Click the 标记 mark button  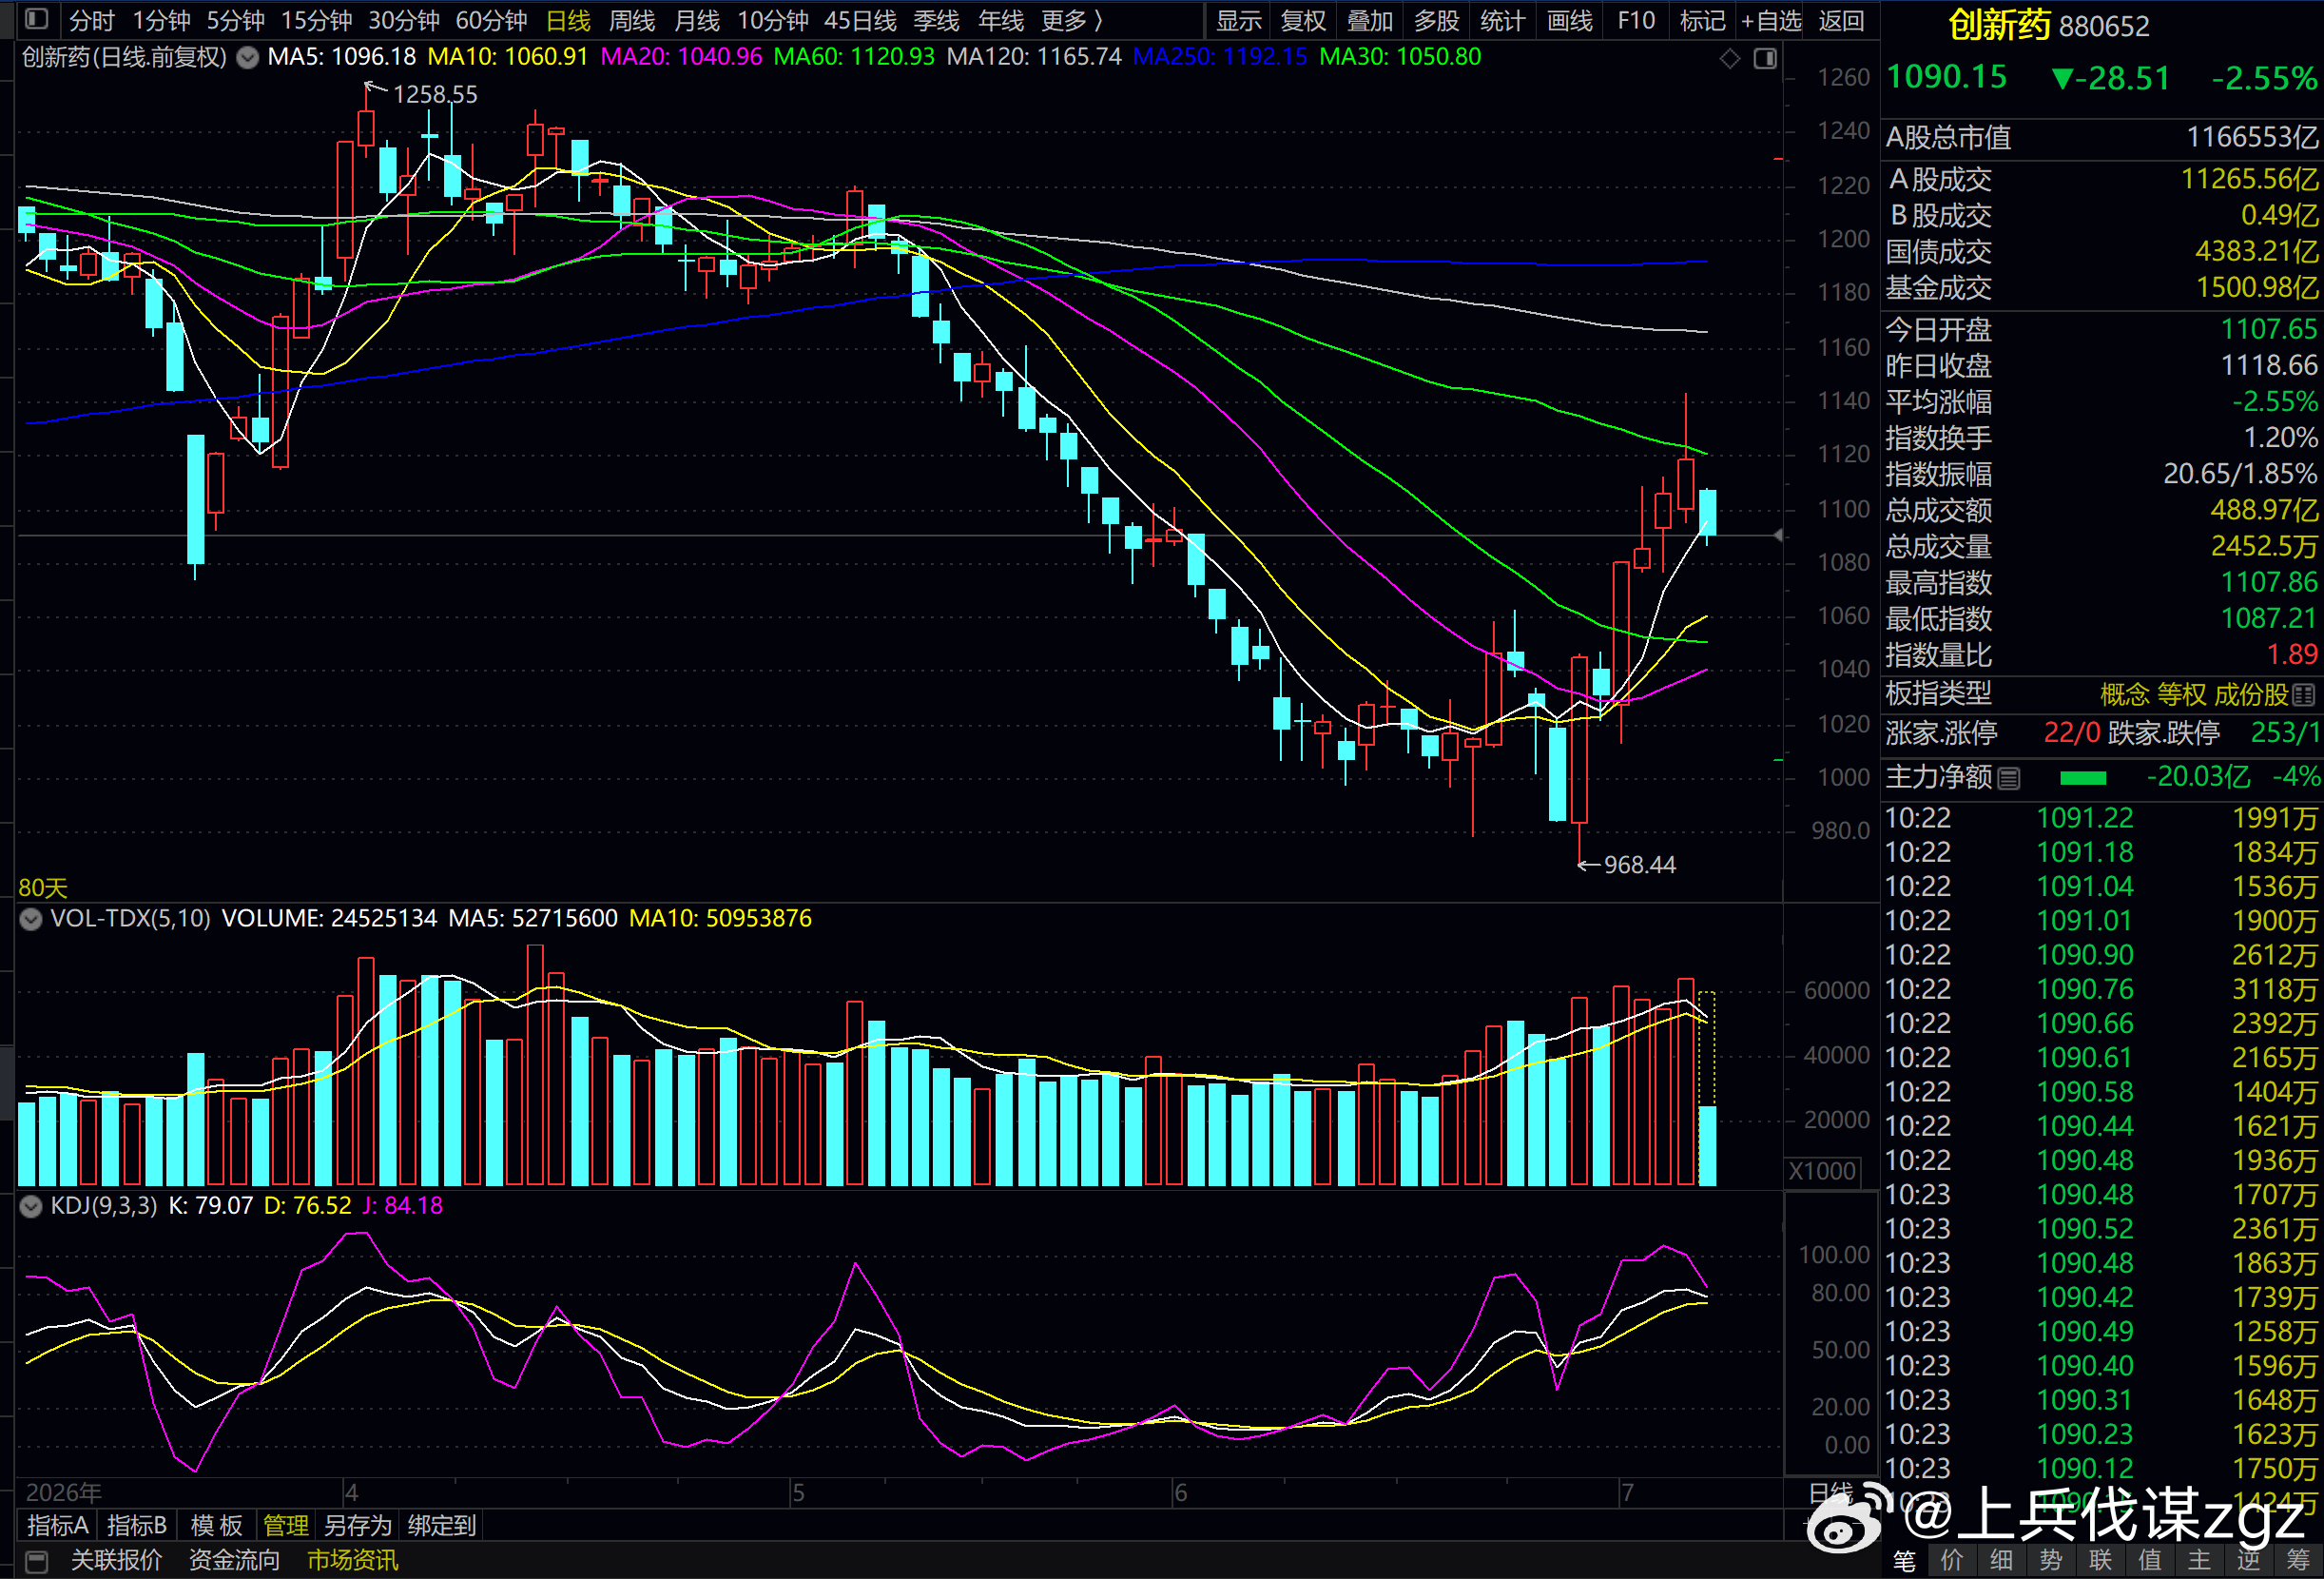coord(1703,20)
